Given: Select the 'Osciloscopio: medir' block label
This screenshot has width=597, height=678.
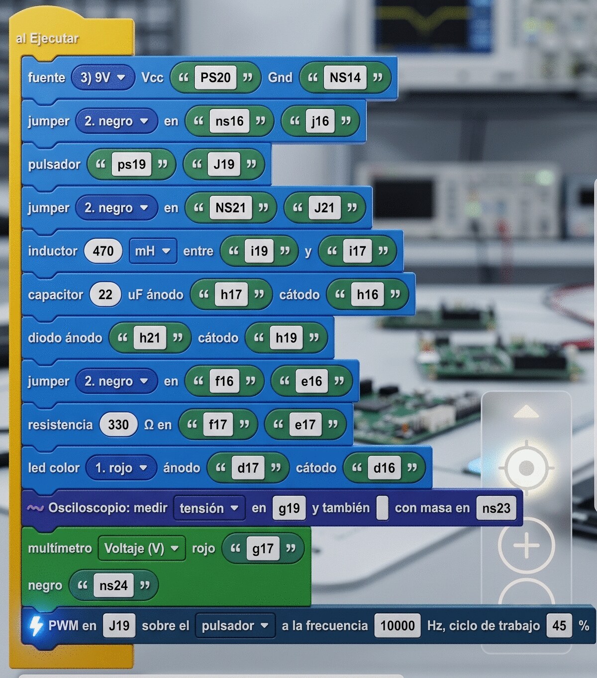Looking at the screenshot, I should (x=107, y=508).
